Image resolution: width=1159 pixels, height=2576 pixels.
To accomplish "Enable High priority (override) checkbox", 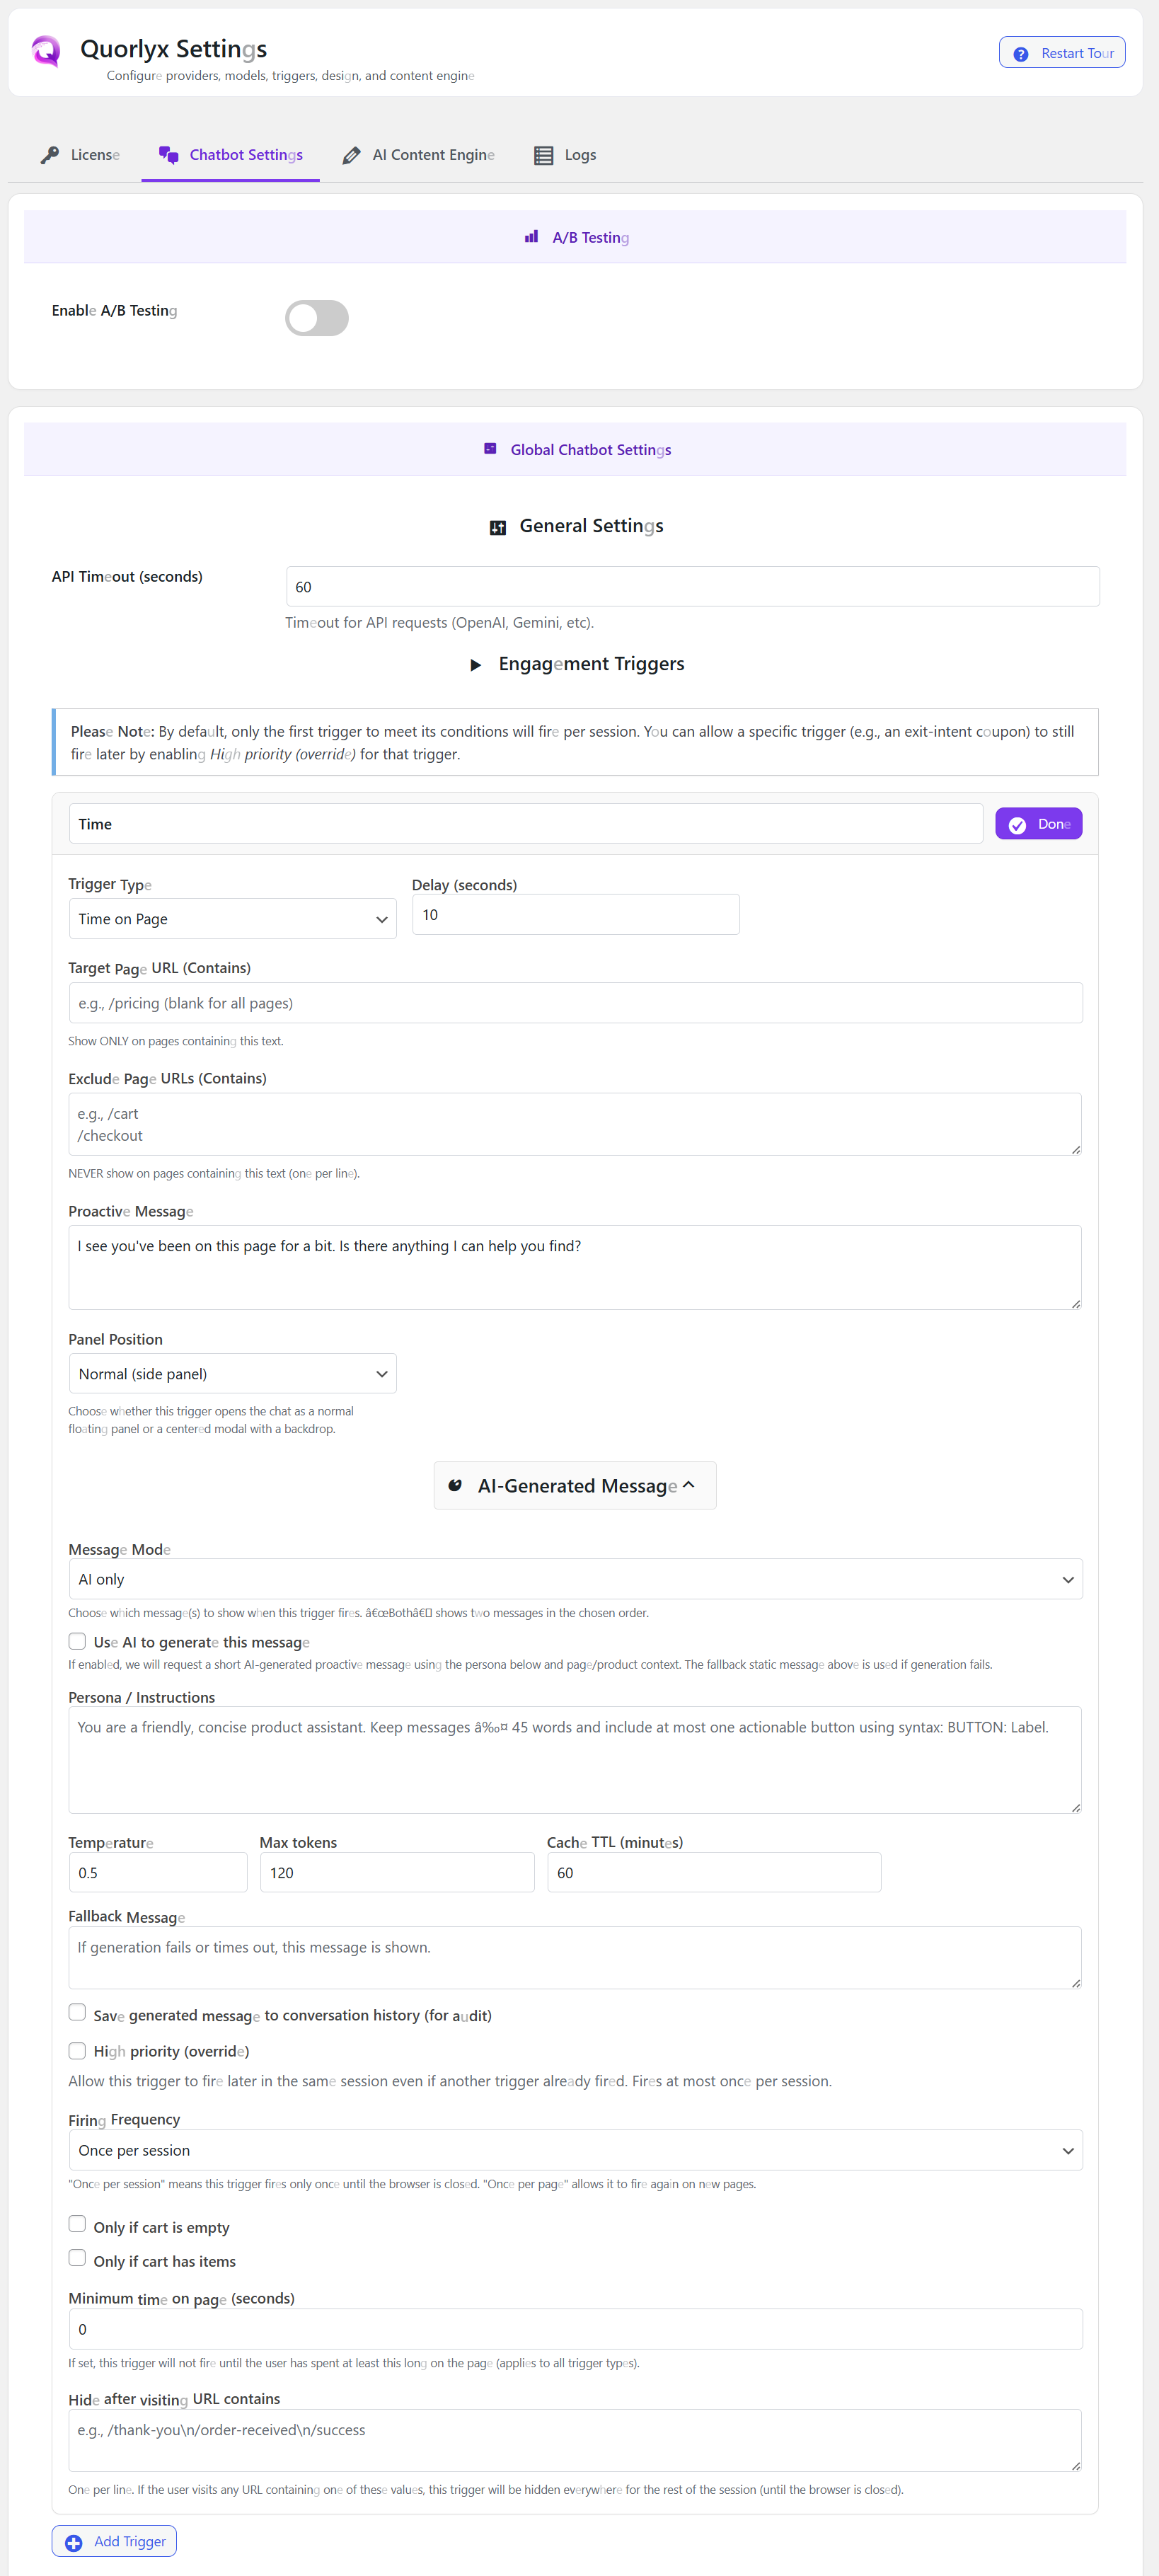I will tap(77, 2050).
